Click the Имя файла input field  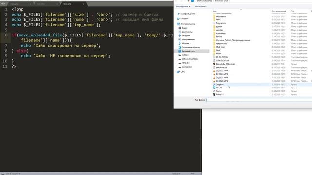pos(259,100)
